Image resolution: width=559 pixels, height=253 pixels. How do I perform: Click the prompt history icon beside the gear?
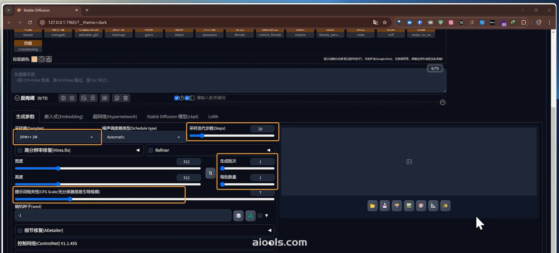point(84,98)
